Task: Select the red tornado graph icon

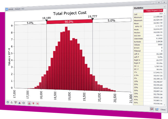Action: [33, 103]
